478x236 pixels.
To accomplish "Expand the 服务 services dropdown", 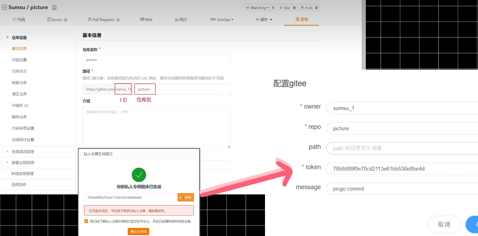I will (264, 19).
